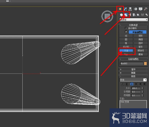Enable the 自动栅格 checkbox
The width and height of the screenshot is (149, 127).
tap(126, 28)
